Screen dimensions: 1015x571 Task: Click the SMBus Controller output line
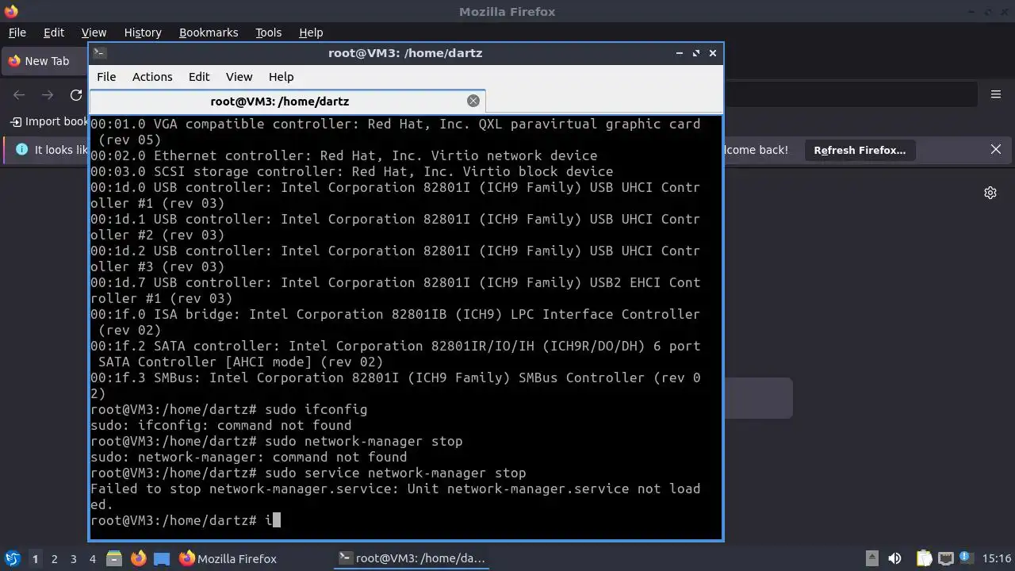[395, 385]
